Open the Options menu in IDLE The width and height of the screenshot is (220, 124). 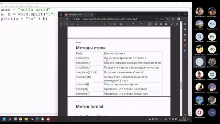[x=23, y=6]
